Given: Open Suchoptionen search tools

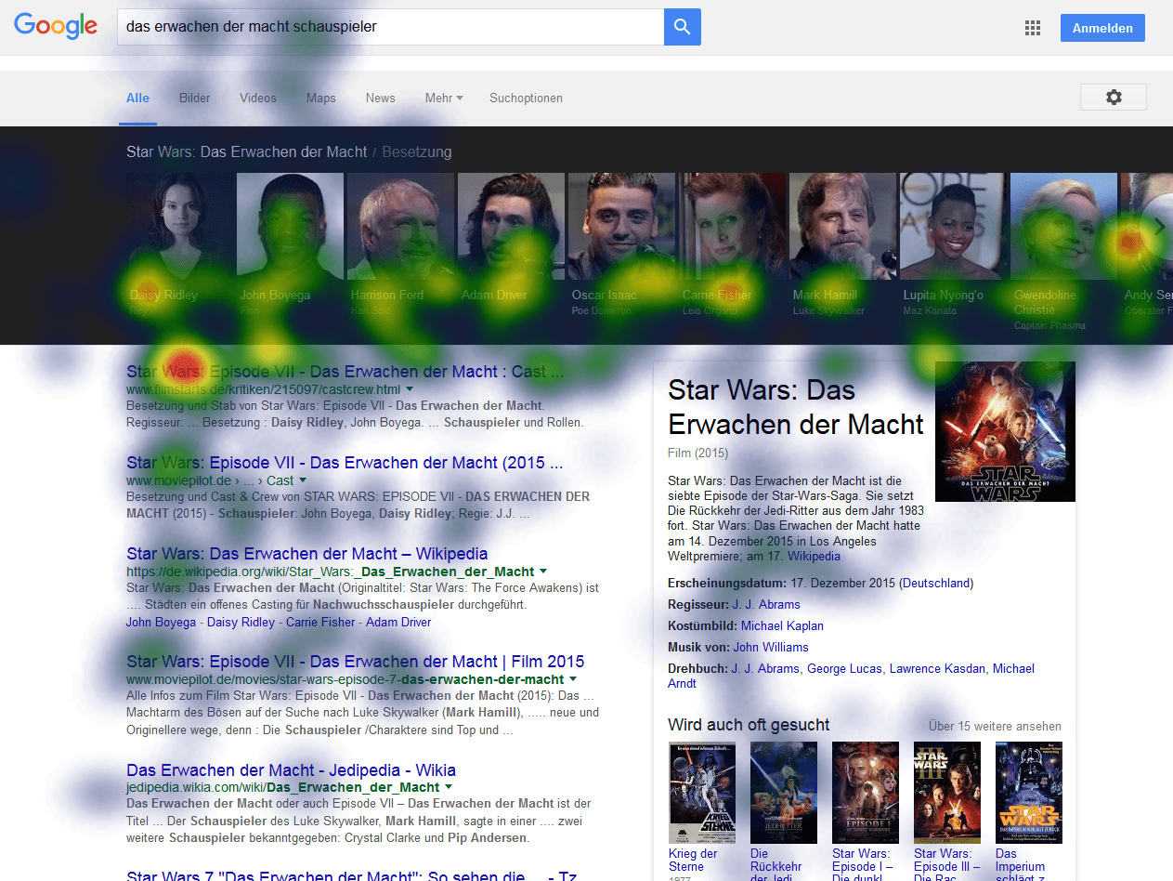Looking at the screenshot, I should coord(527,98).
